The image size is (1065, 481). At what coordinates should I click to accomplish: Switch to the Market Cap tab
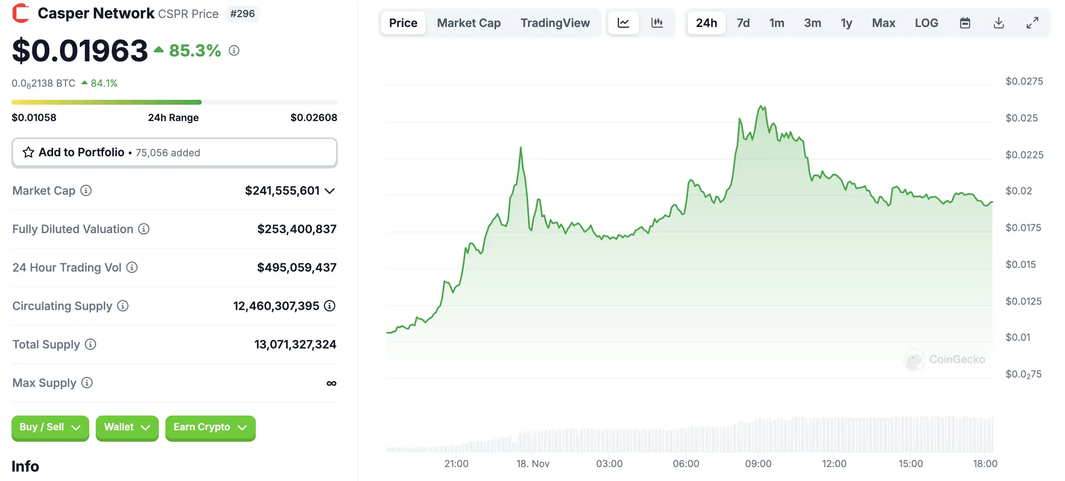click(468, 23)
